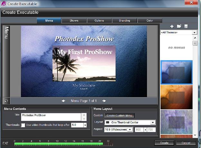Click the reset icon below Menu sidebar

tap(6, 101)
